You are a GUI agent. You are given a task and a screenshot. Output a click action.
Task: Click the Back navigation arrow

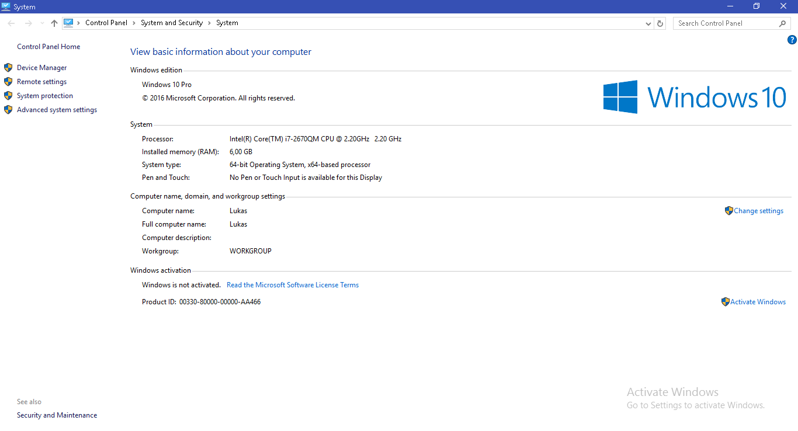tap(11, 23)
